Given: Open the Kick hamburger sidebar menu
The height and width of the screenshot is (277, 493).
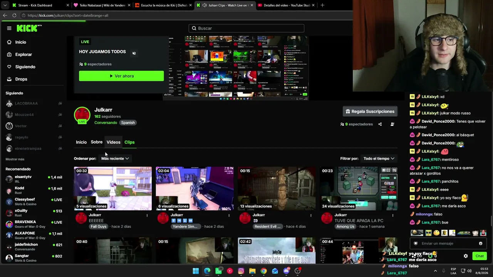Looking at the screenshot, I should click(x=9, y=28).
